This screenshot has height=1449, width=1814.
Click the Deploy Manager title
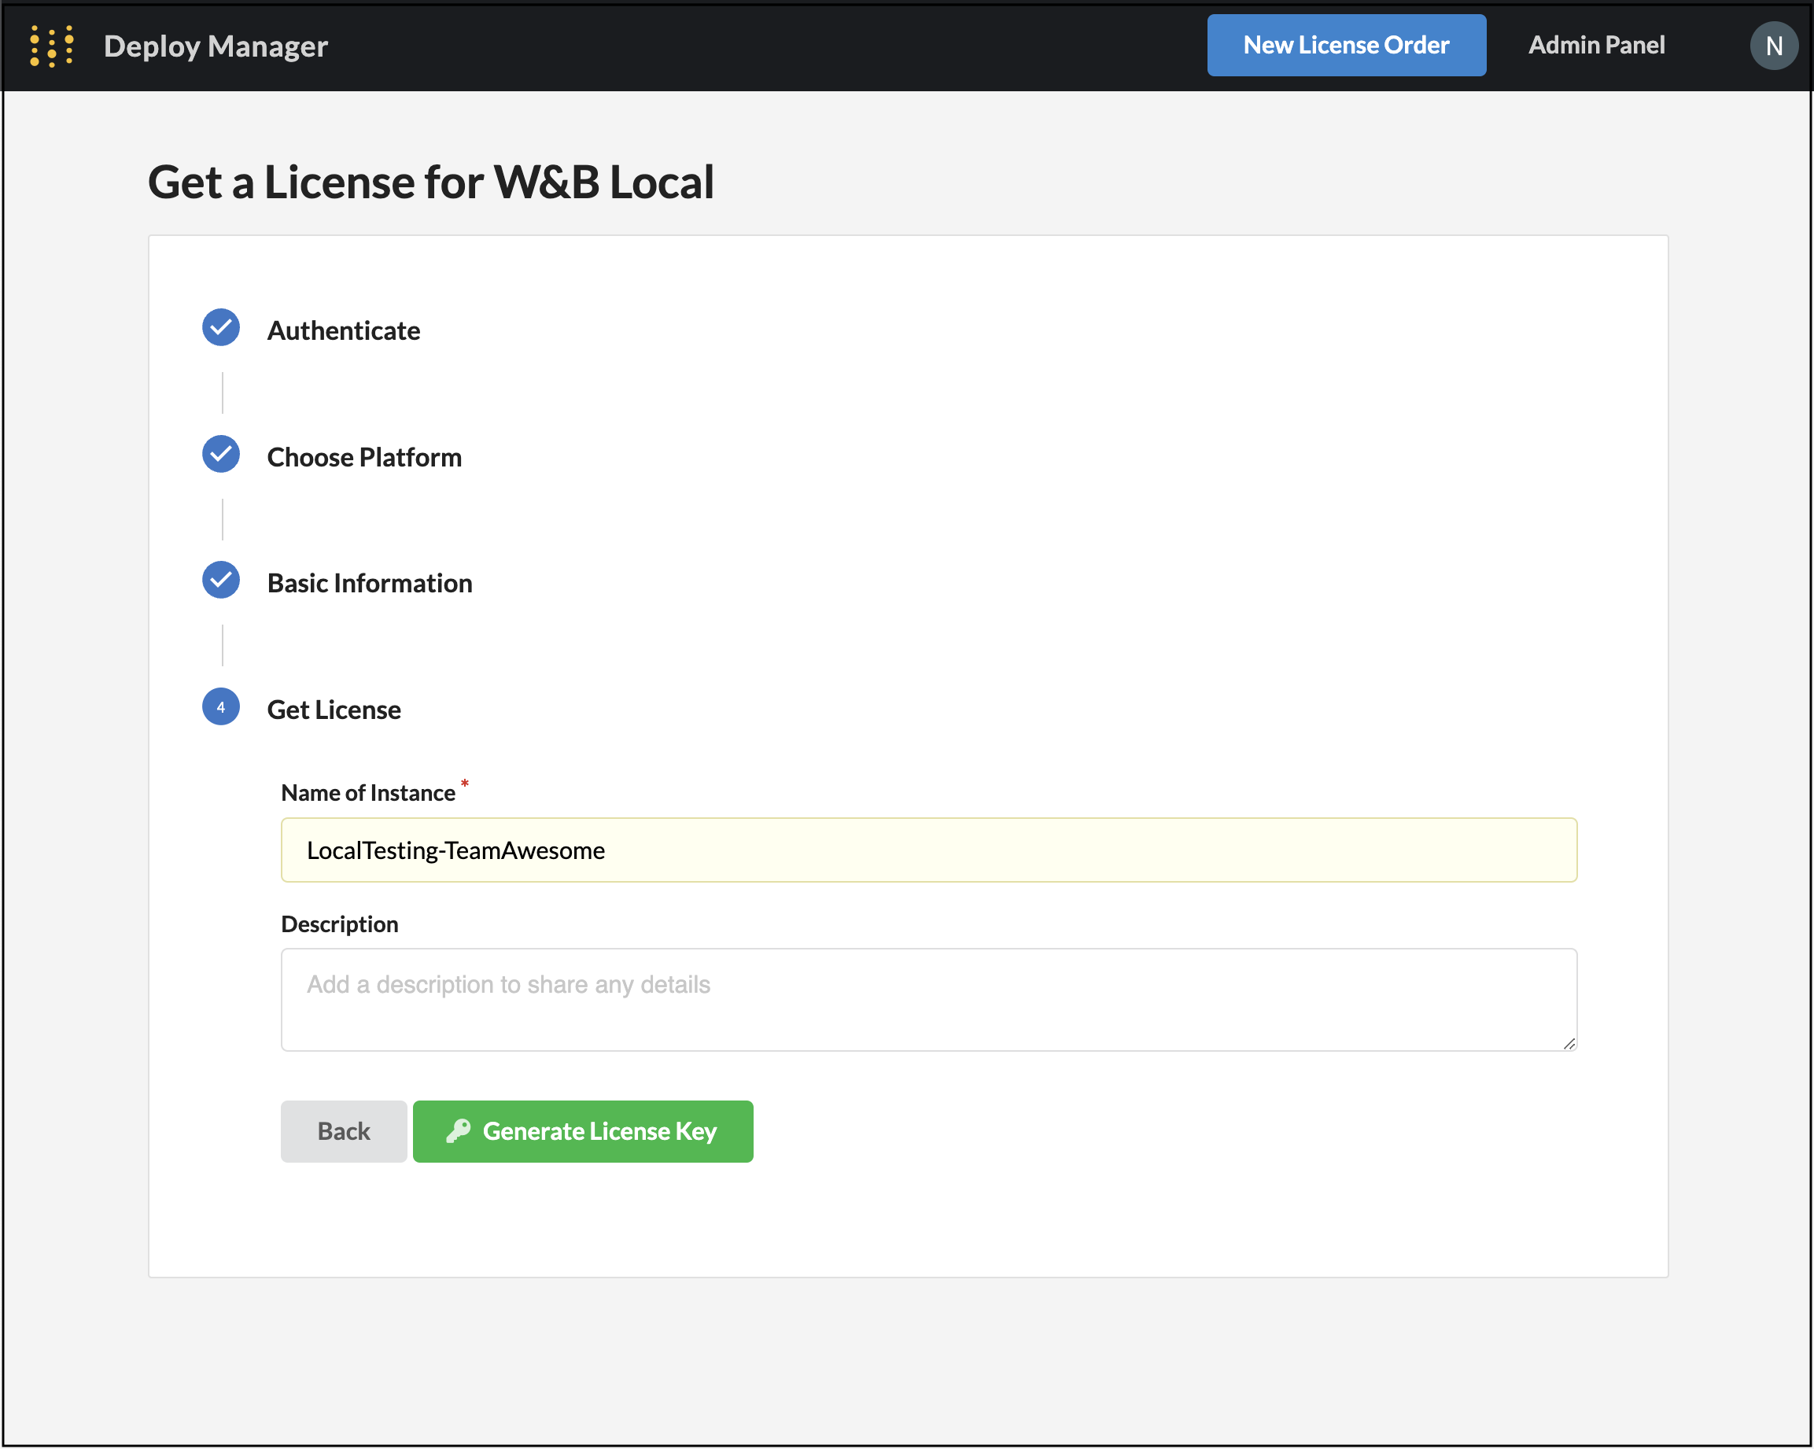[216, 46]
